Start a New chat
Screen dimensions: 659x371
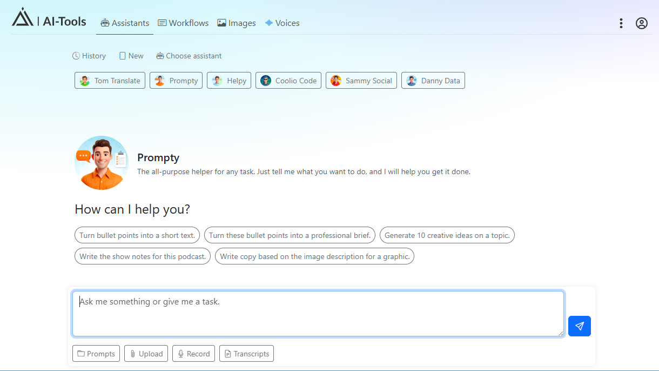131,56
